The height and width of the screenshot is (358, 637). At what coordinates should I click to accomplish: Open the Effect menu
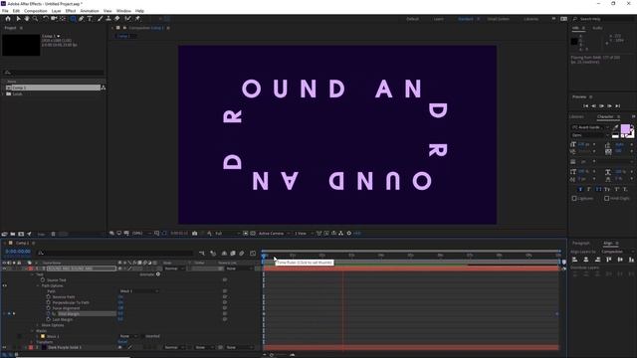tap(71, 11)
